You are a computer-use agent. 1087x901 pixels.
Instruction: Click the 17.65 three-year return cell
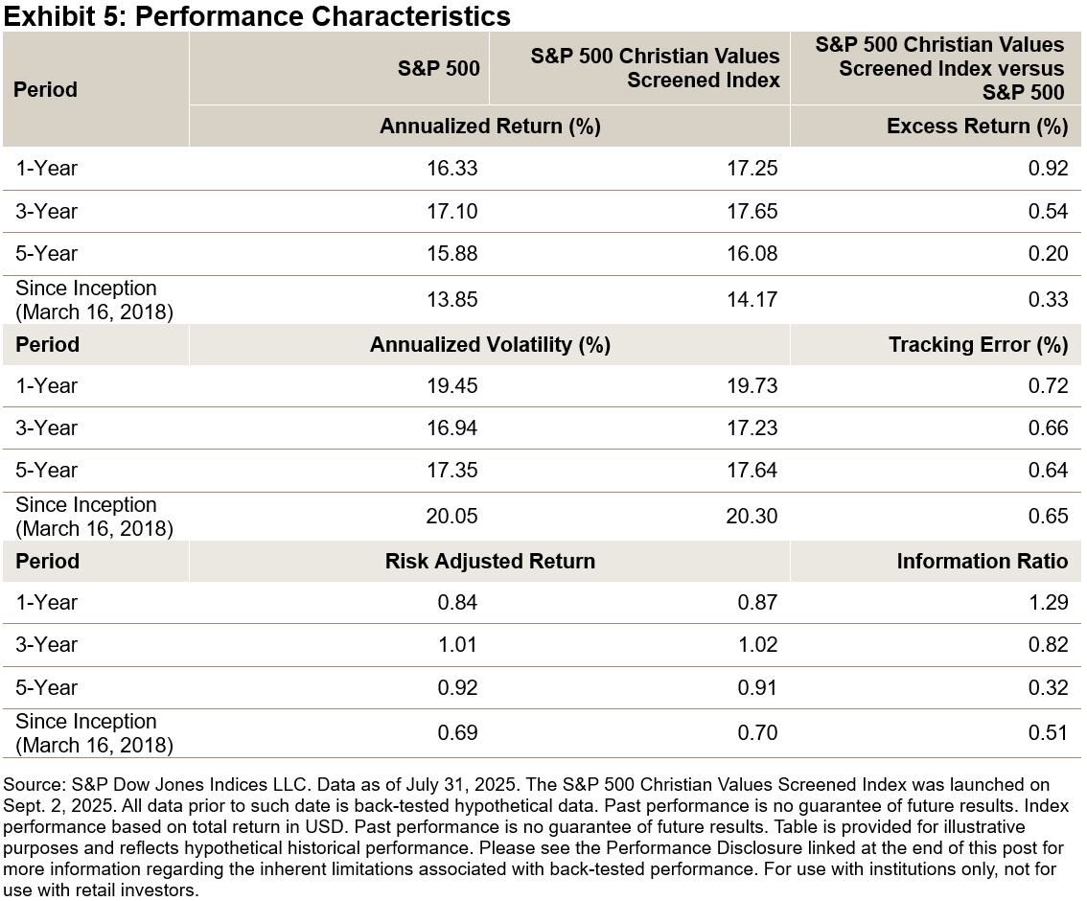[x=752, y=212]
